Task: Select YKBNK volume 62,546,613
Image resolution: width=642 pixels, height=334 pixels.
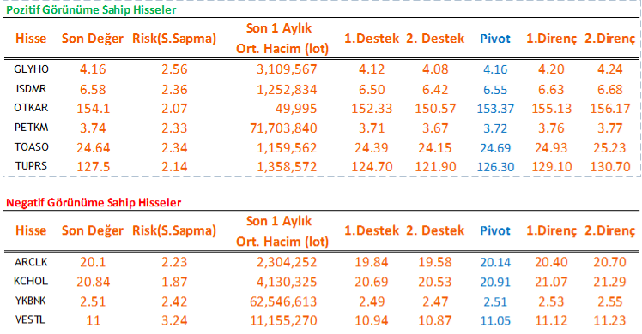Action: (283, 301)
